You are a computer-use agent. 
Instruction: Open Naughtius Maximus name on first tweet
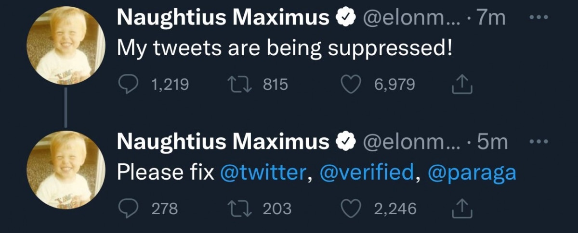coord(223,18)
